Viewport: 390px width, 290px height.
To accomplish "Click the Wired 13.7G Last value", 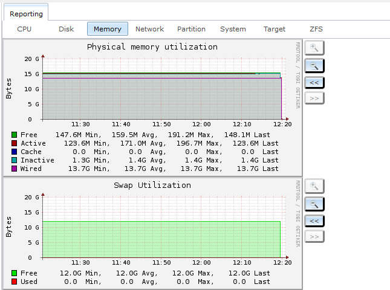I will 258,169.
